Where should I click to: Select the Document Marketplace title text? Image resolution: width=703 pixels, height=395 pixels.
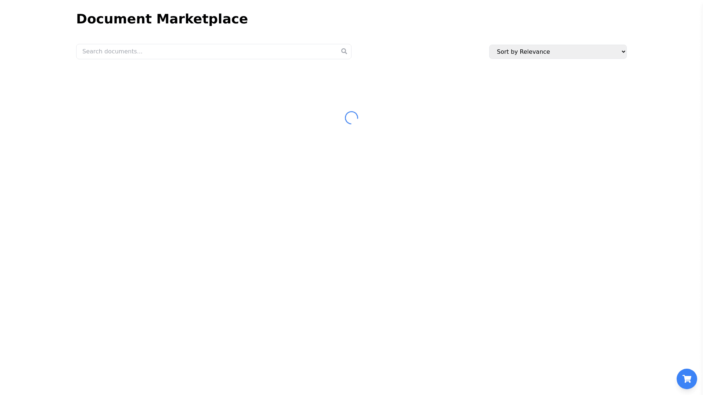pyautogui.click(x=162, y=19)
